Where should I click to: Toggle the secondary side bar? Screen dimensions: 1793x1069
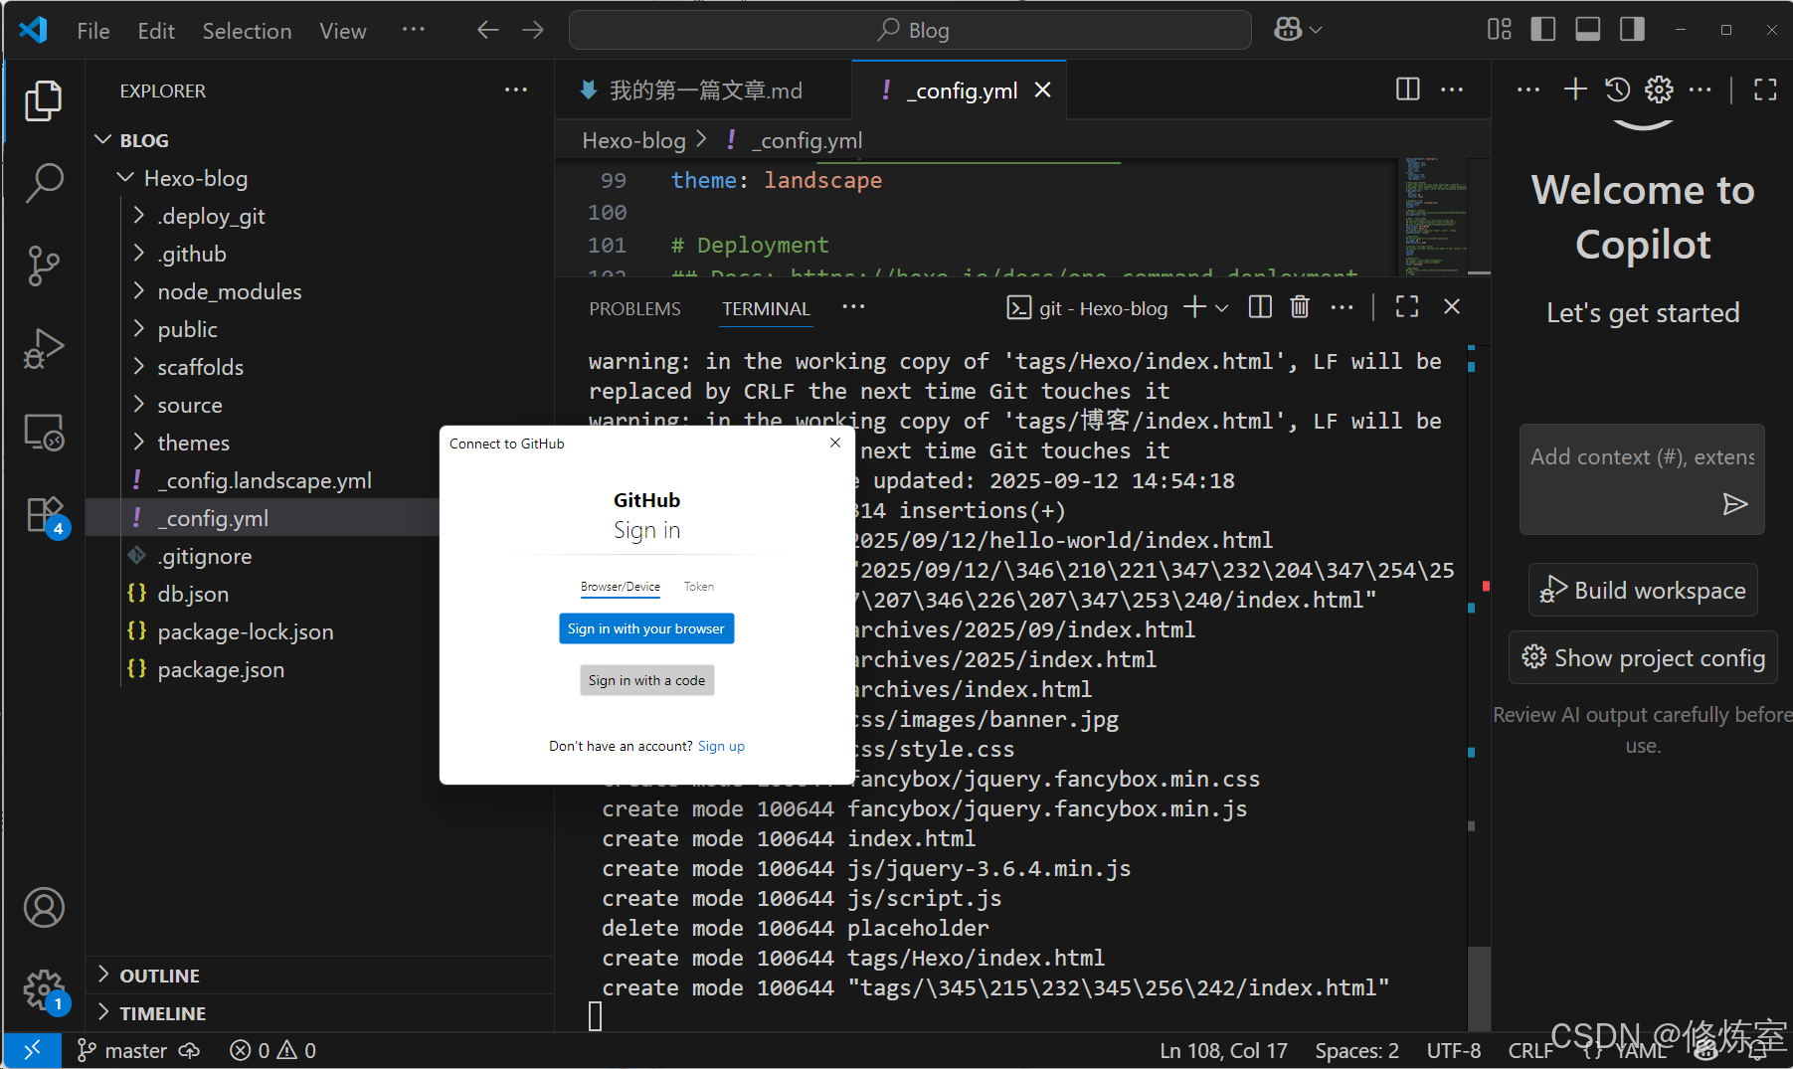1632,30
